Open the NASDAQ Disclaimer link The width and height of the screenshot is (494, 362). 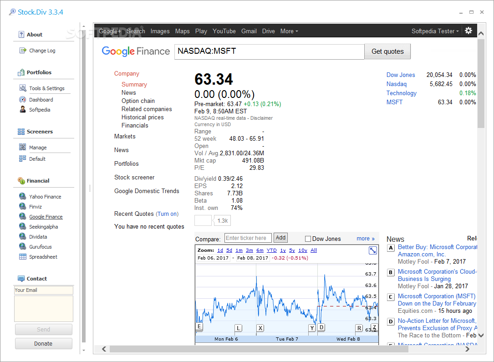click(261, 118)
